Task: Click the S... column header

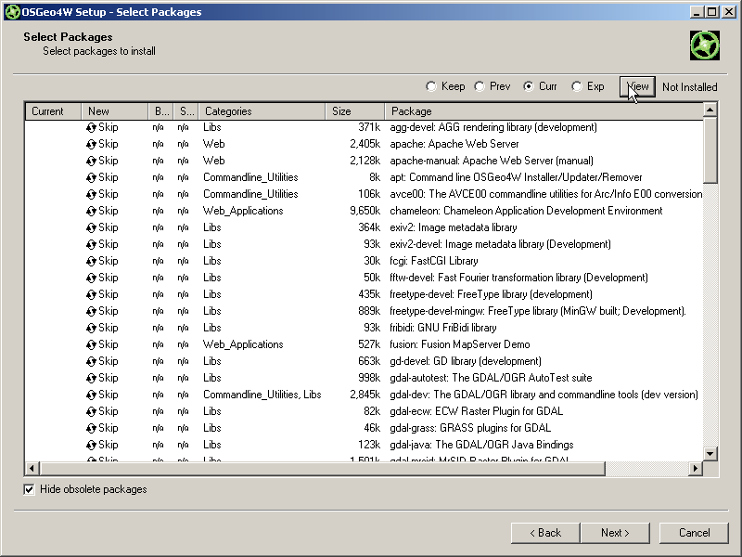Action: tap(186, 111)
